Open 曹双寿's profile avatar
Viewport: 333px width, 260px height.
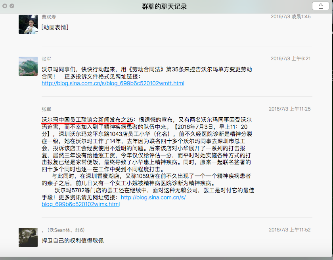(x=28, y=24)
